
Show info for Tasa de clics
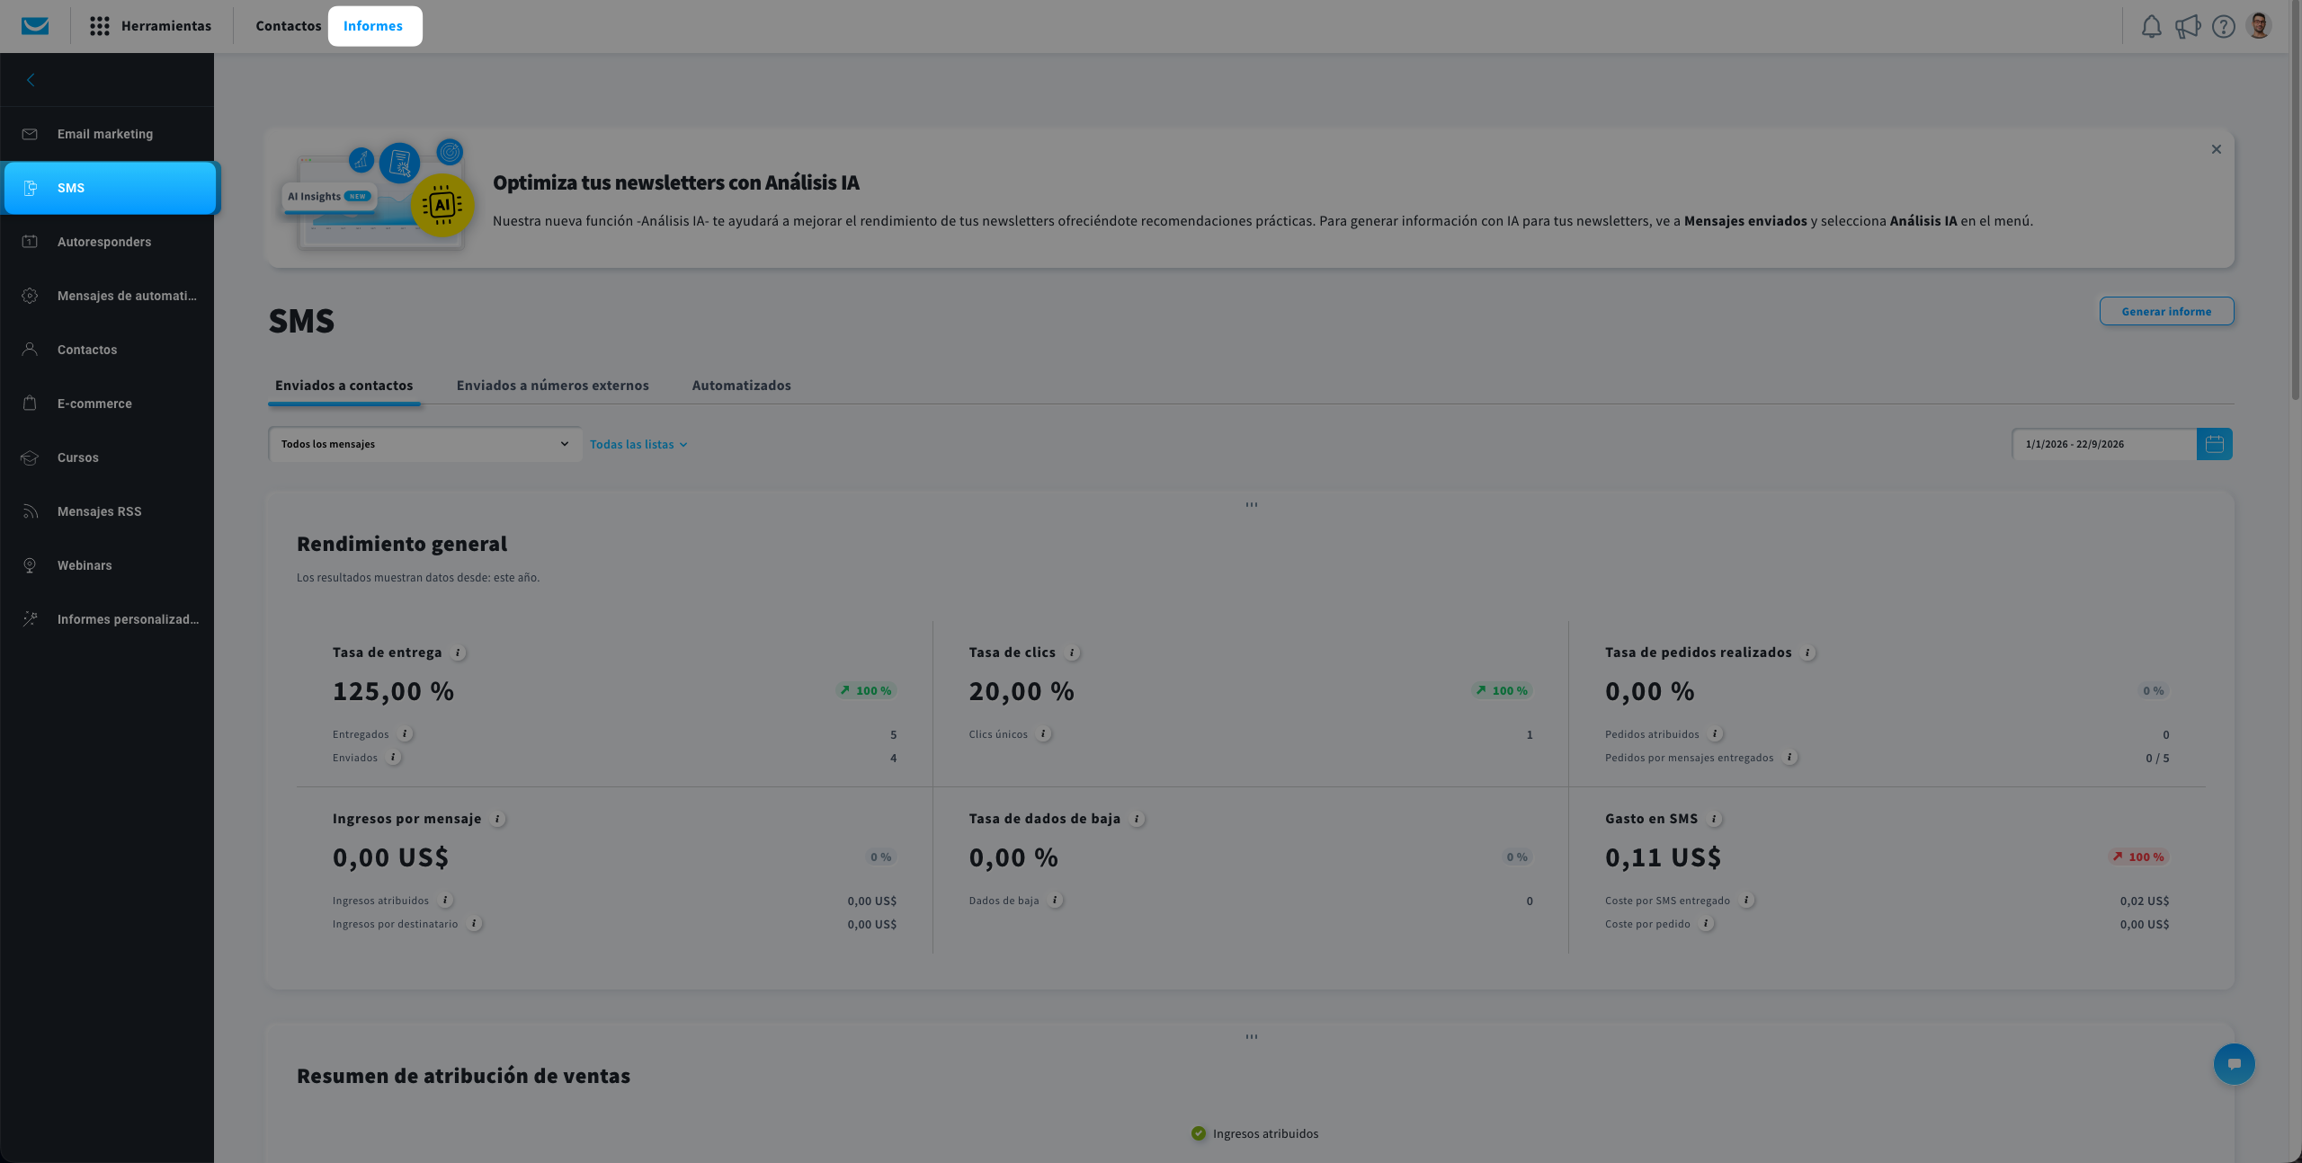coord(1072,653)
